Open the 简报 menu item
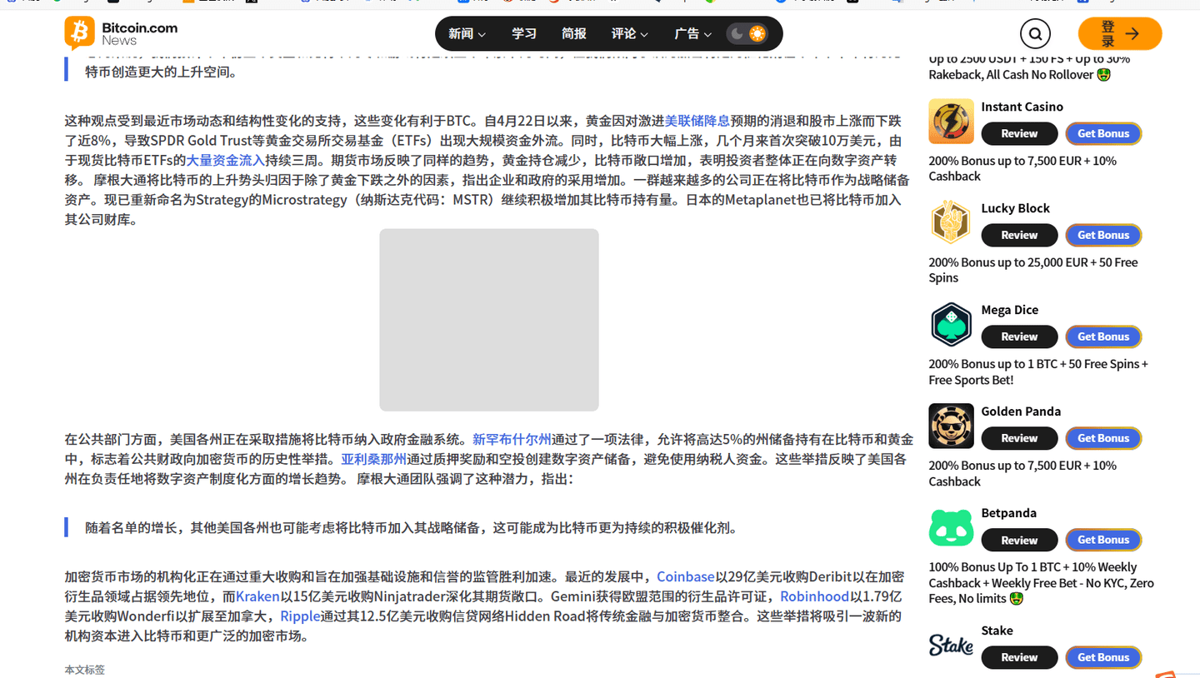This screenshot has width=1200, height=678. click(573, 34)
